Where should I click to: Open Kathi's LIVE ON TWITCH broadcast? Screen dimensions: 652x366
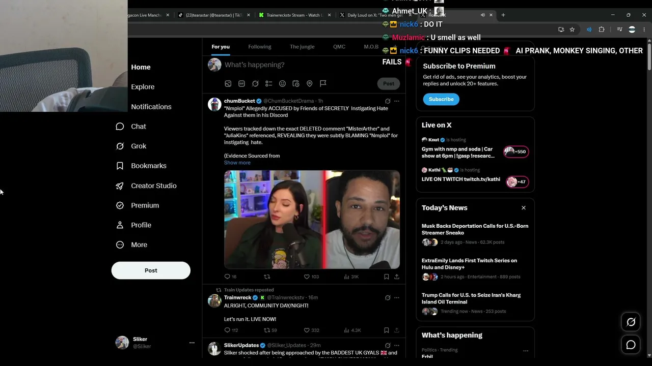(x=475, y=177)
